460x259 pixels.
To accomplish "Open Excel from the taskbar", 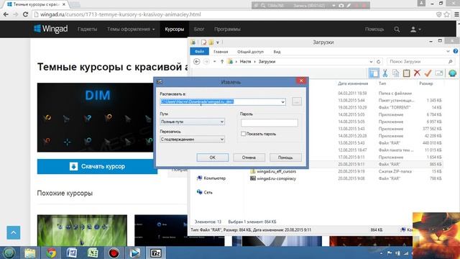I will (x=93, y=253).
